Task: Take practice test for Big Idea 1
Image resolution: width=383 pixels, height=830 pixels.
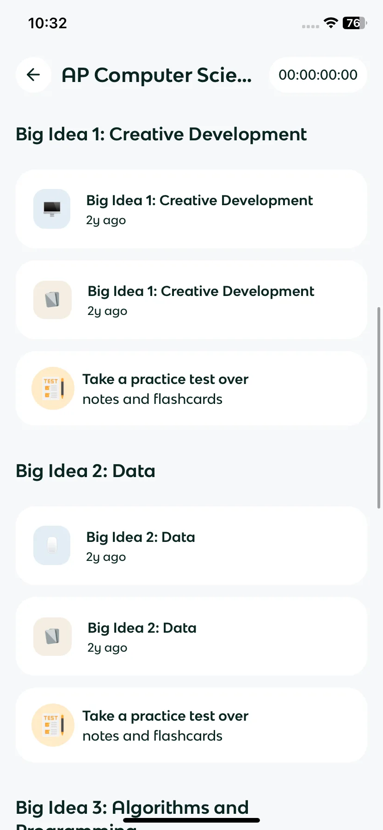Action: (191, 389)
